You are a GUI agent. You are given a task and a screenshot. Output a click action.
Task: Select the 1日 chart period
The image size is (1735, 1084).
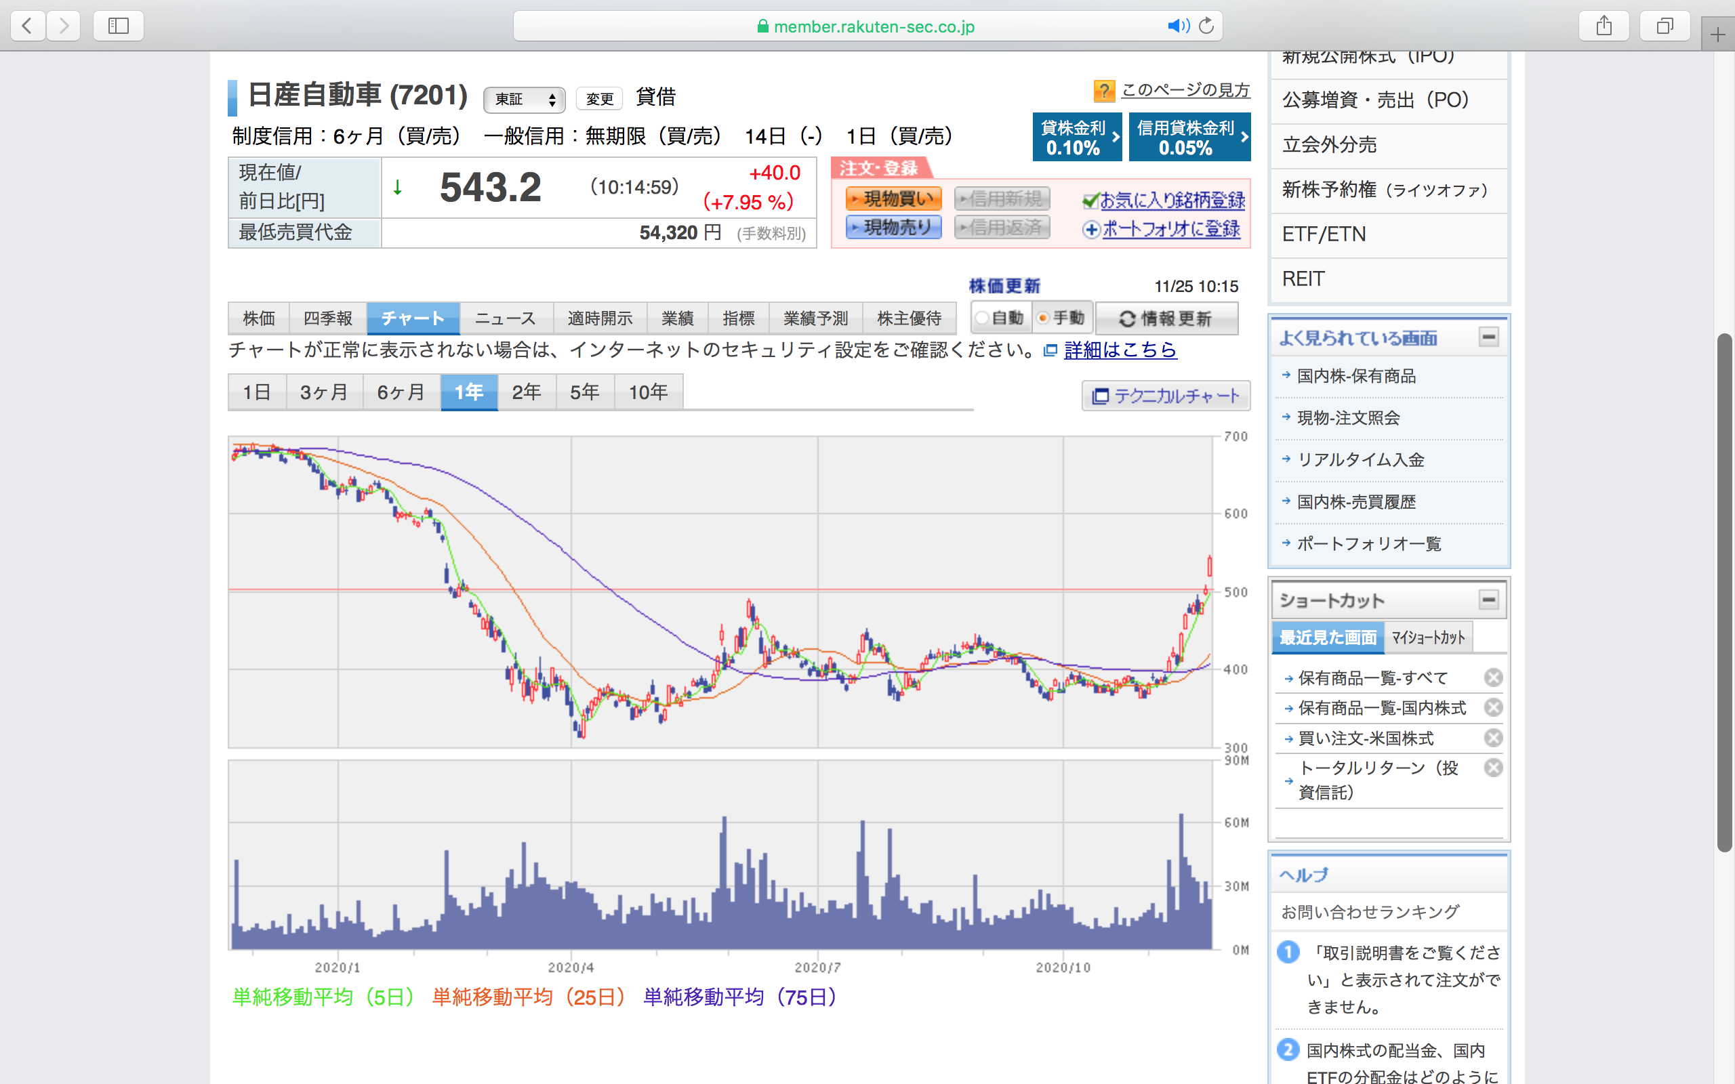[257, 392]
